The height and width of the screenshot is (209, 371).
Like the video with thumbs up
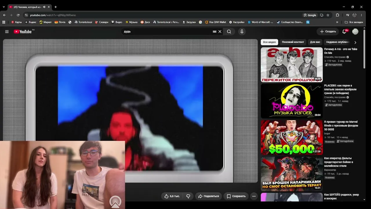172,196
